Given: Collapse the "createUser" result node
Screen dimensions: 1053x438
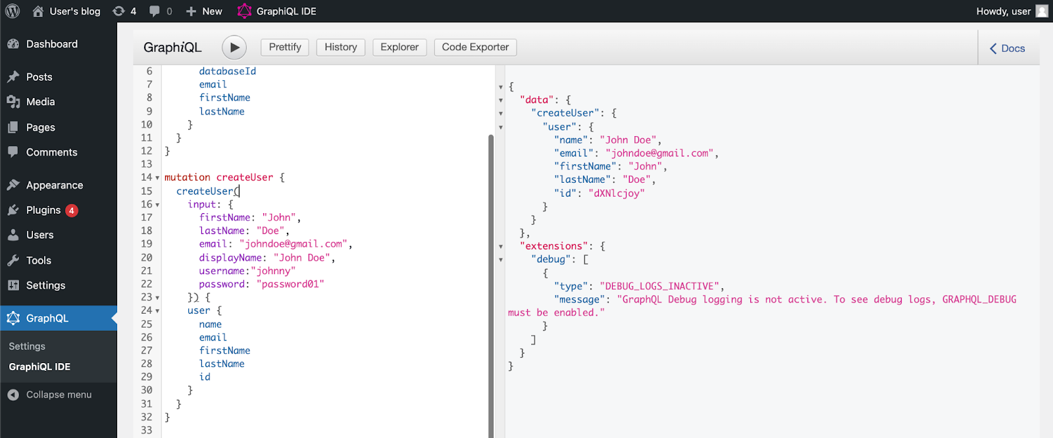Looking at the screenshot, I should pos(501,113).
